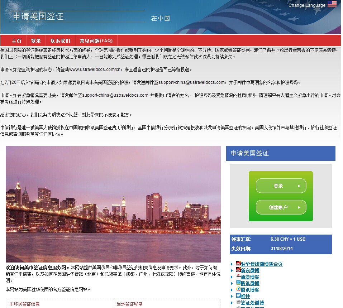Follow the 推特 text link
The width and height of the screenshot is (343, 308).
click(246, 296)
